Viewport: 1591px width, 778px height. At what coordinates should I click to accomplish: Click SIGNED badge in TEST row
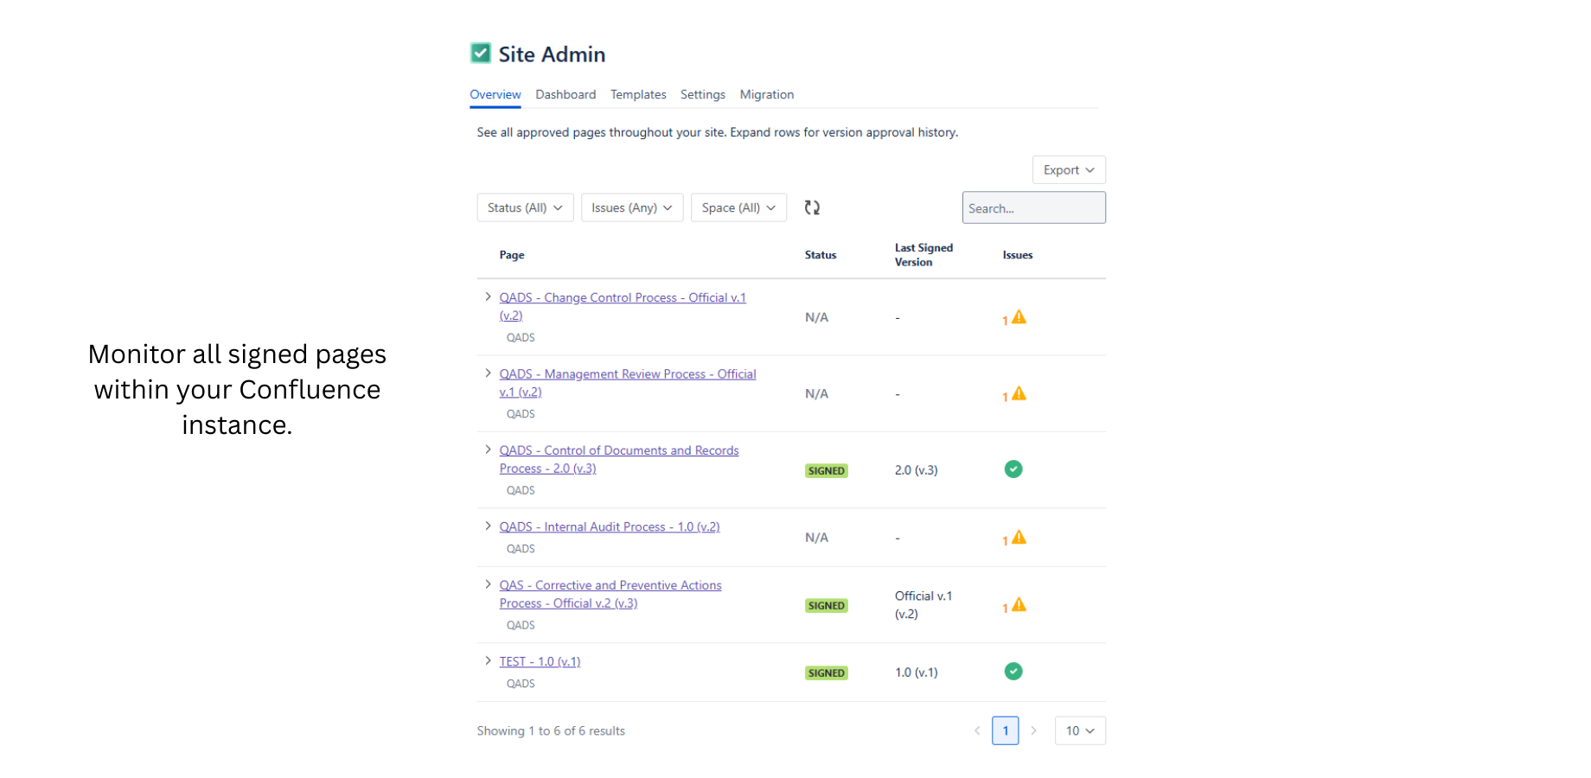pos(827,673)
